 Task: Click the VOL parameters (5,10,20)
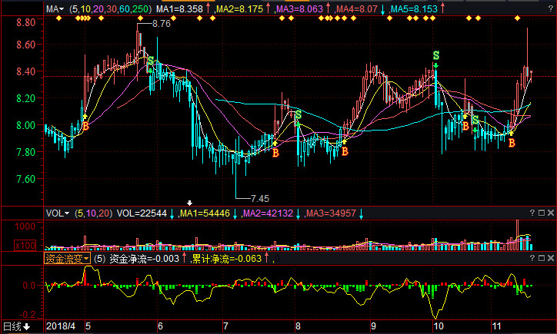94,213
